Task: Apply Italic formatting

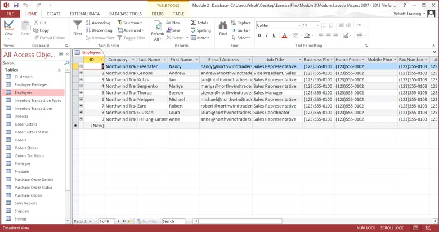Action: [x=267, y=35]
